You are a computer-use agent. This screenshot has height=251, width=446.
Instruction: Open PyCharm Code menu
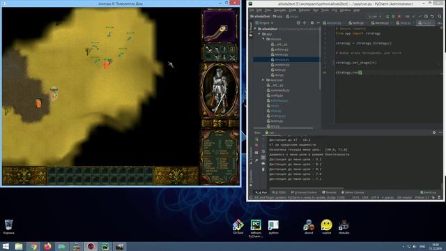click(x=293, y=10)
